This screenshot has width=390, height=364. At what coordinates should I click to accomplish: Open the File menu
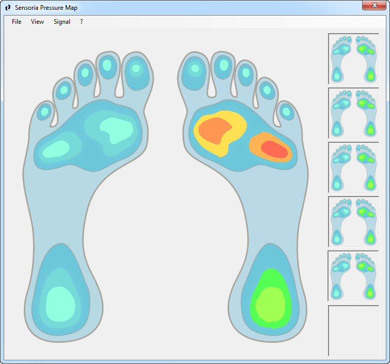pyautogui.click(x=17, y=22)
